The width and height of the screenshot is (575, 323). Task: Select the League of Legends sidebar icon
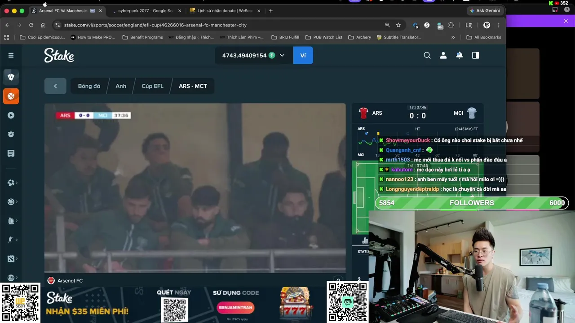click(x=11, y=221)
